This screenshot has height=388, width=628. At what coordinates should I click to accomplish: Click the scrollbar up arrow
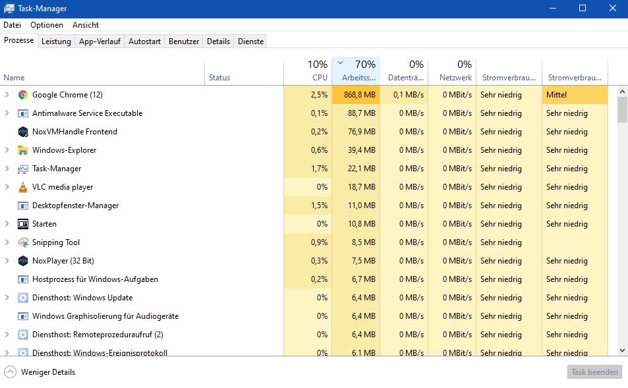coord(622,92)
